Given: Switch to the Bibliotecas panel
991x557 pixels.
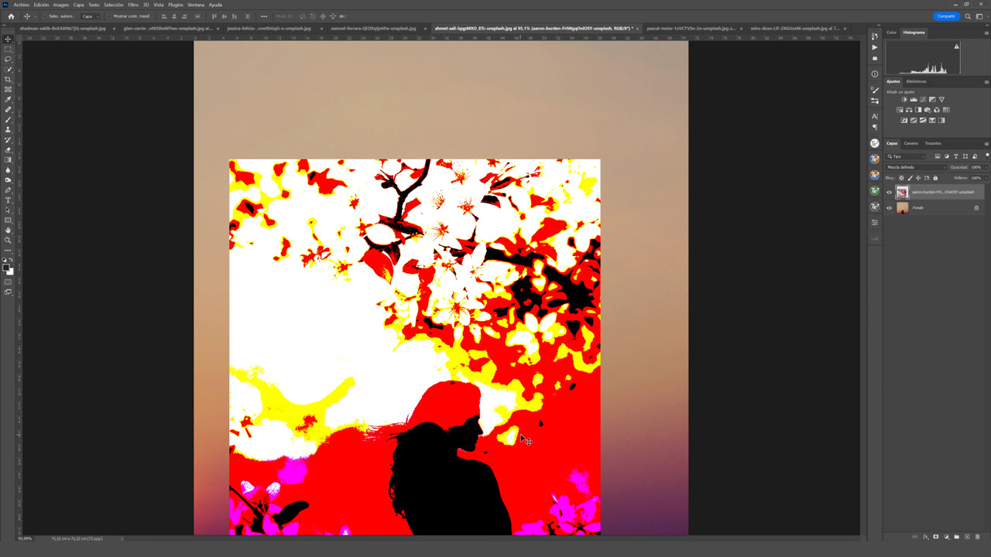Looking at the screenshot, I should tap(916, 81).
